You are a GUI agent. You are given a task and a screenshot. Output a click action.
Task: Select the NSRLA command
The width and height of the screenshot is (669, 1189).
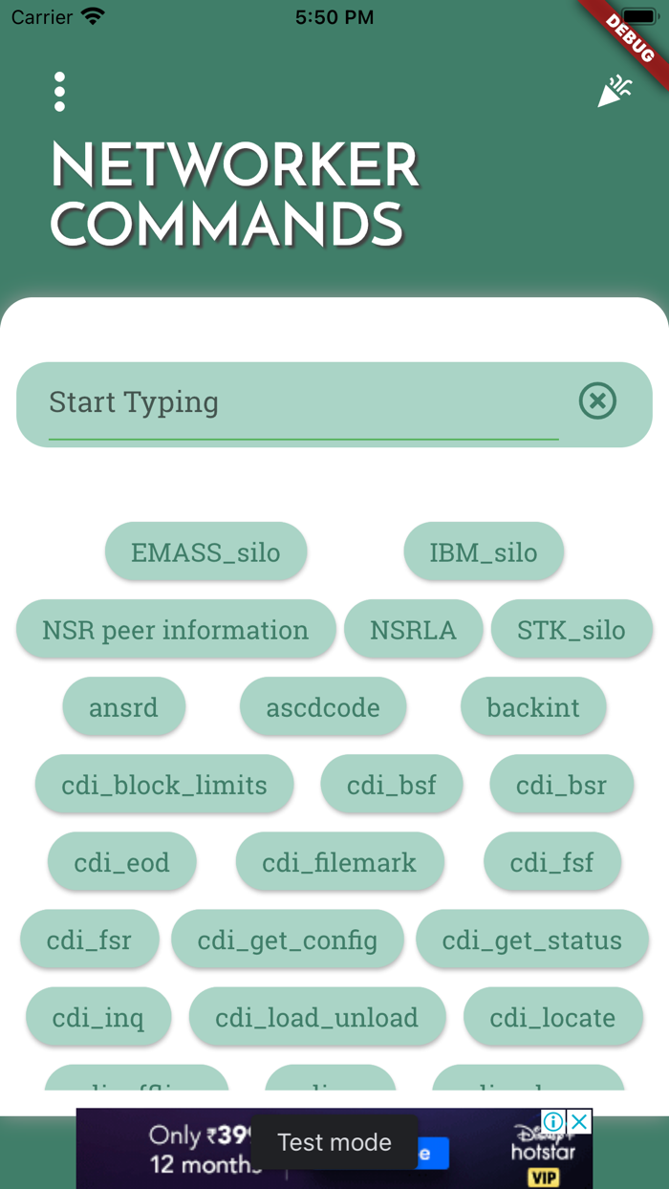pos(414,629)
